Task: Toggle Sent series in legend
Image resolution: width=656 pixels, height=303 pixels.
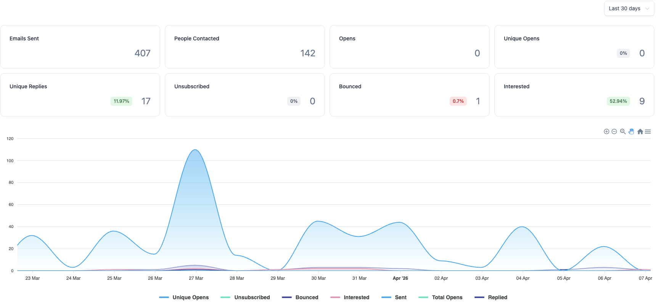Action: [394, 297]
